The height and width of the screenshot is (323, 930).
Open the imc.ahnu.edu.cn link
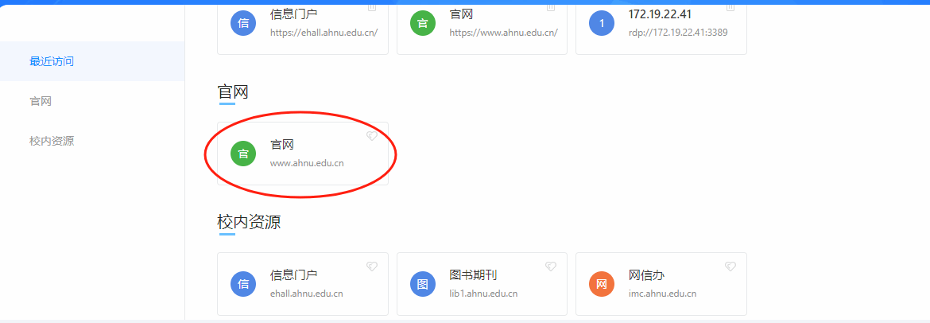pyautogui.click(x=662, y=294)
